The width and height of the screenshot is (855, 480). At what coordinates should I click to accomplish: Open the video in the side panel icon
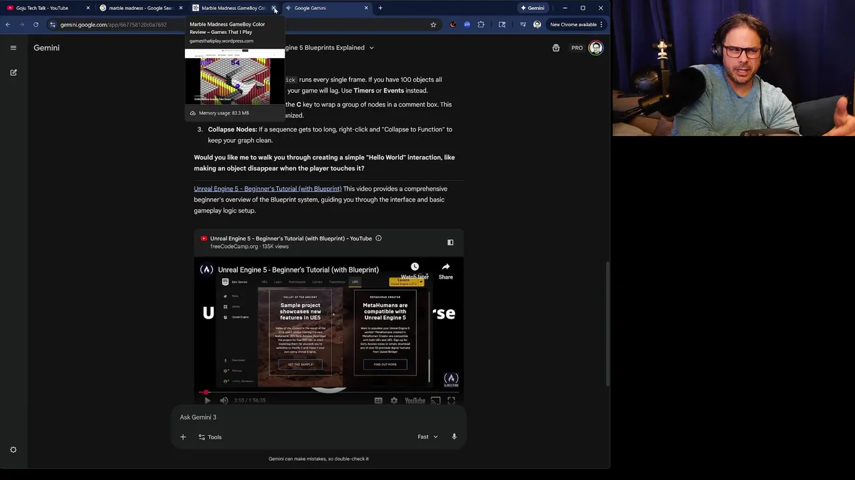pos(450,243)
